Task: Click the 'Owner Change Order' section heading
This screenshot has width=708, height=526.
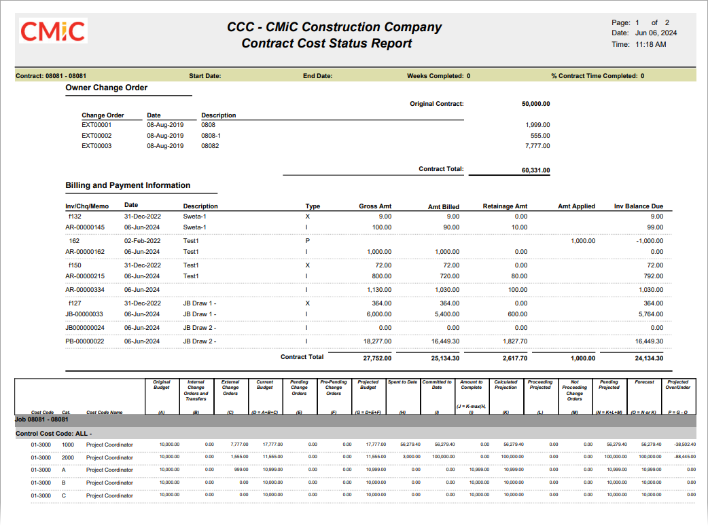Action: tap(107, 88)
